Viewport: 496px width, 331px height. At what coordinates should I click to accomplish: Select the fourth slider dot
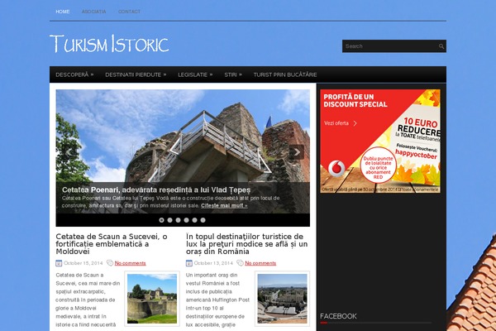186,220
